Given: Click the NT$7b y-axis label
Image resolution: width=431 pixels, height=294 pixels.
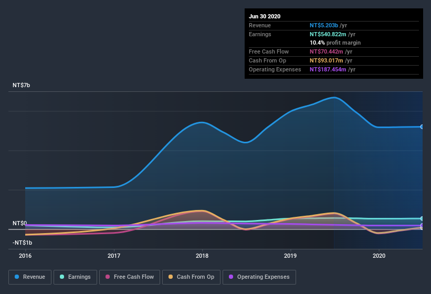Looking at the screenshot, I should [21, 85].
